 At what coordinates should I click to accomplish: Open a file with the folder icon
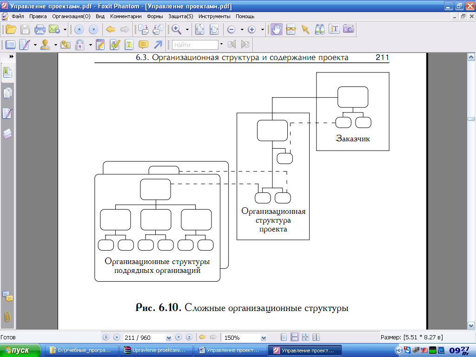point(11,29)
